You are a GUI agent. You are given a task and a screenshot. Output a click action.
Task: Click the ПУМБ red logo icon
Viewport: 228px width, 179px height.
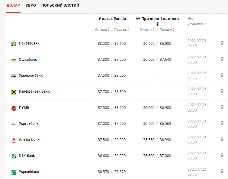14,108
